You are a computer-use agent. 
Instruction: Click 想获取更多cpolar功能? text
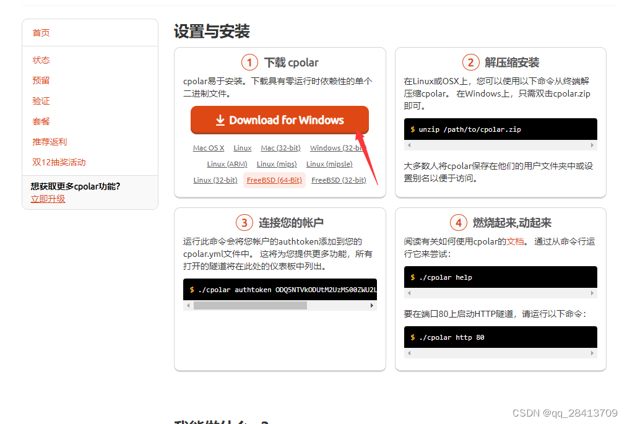point(76,186)
